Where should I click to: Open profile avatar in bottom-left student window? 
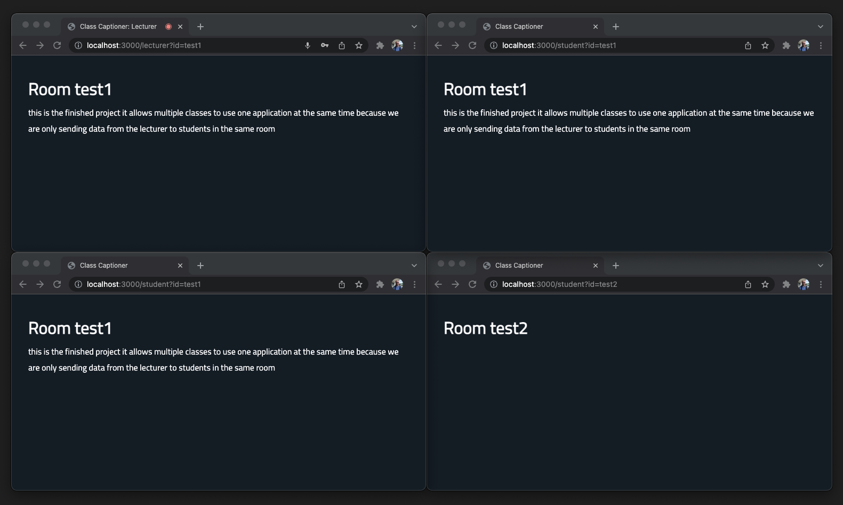(397, 284)
